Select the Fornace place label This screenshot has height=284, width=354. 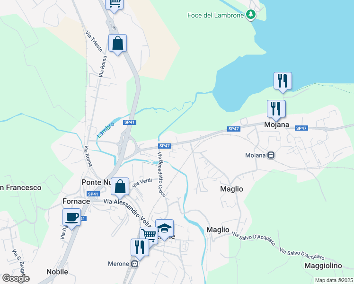click(76, 201)
